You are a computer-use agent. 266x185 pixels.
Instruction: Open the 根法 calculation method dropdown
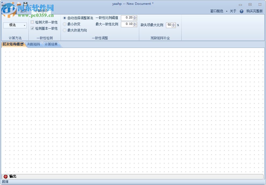(x=15, y=25)
